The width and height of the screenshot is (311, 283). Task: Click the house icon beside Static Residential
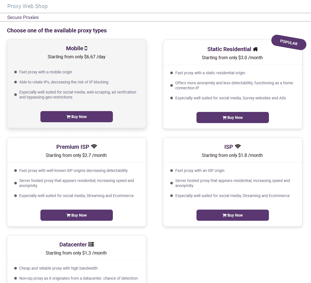(x=256, y=49)
